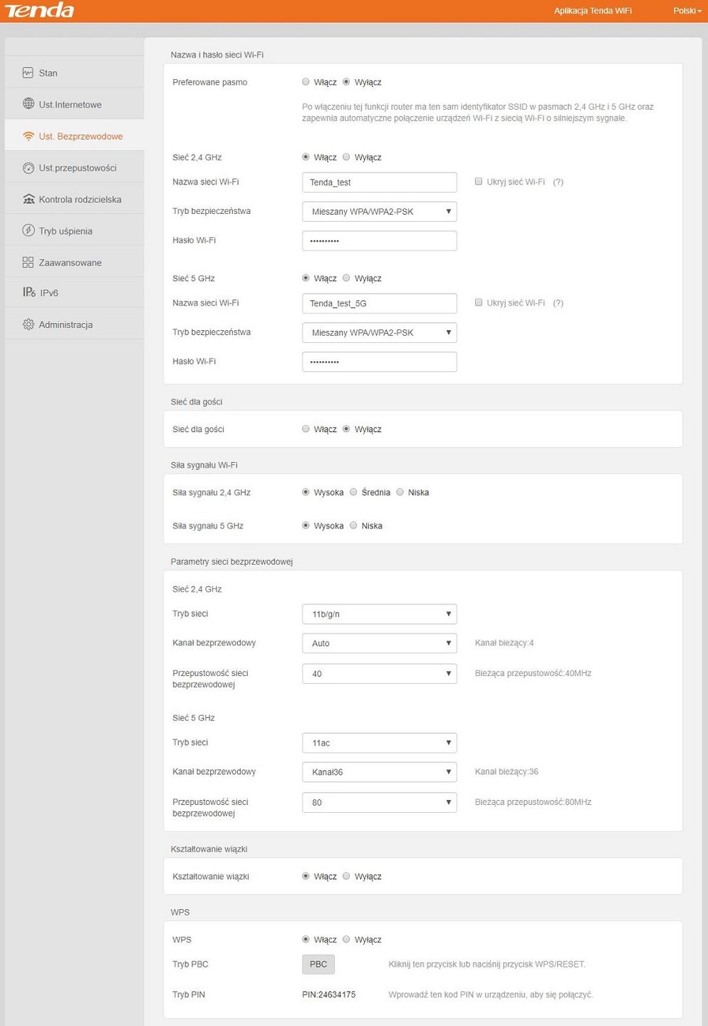Open the Auto wireless channel dropdown

click(x=380, y=643)
